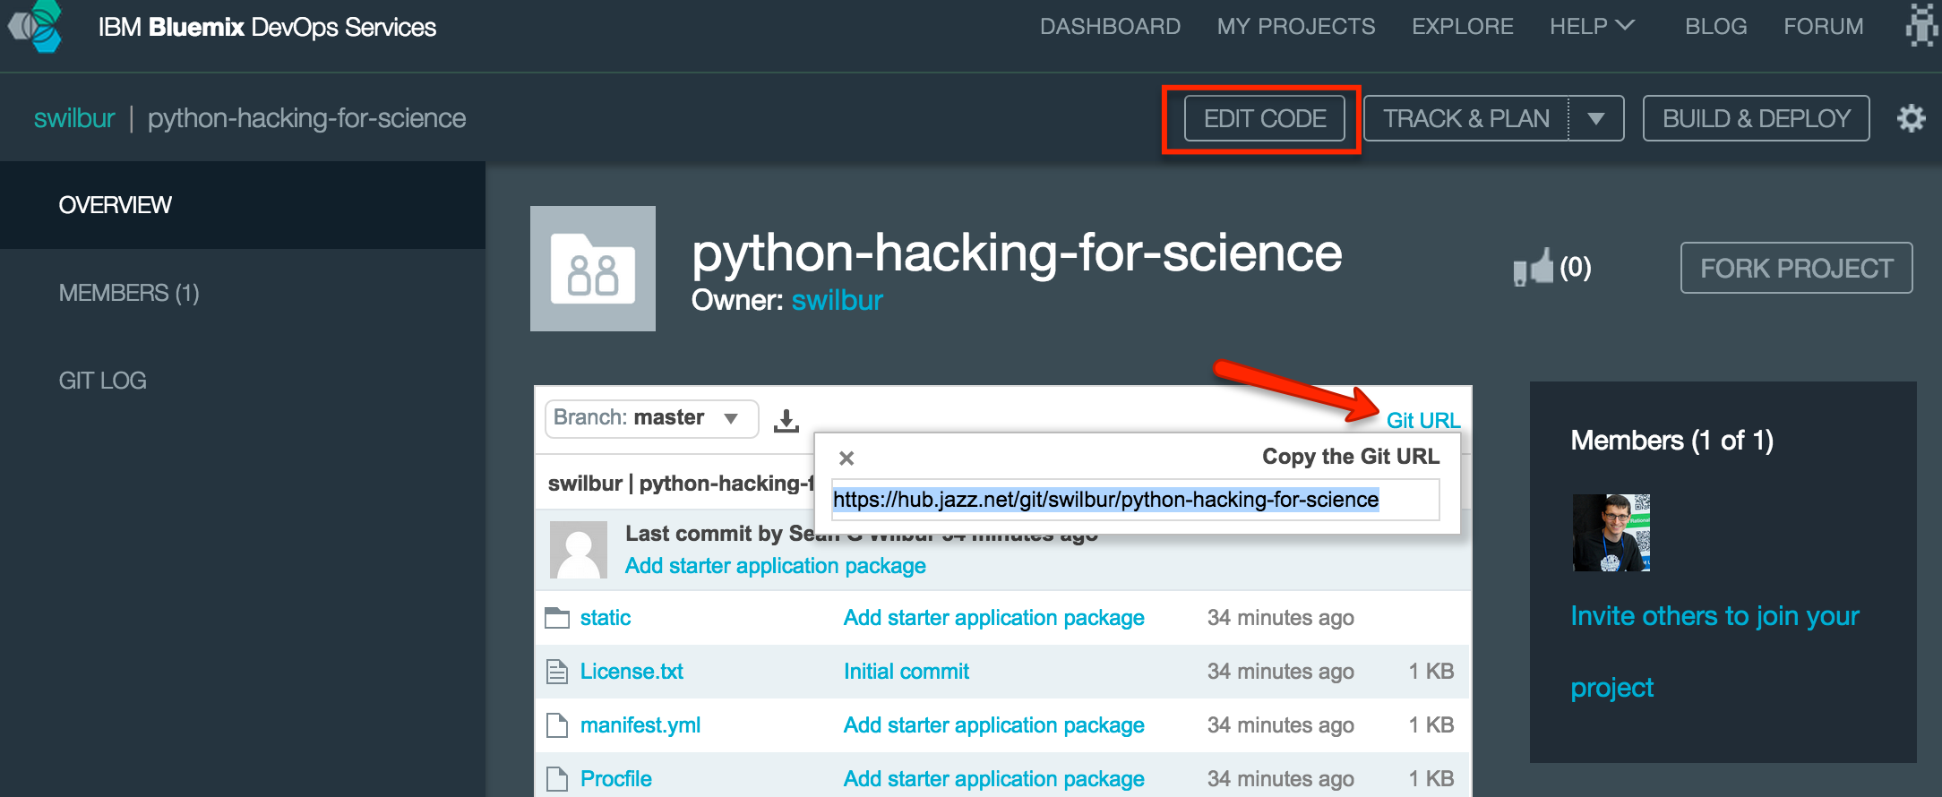This screenshot has width=1942, height=797.
Task: Download branch contents with download icon
Action: pyautogui.click(x=786, y=420)
